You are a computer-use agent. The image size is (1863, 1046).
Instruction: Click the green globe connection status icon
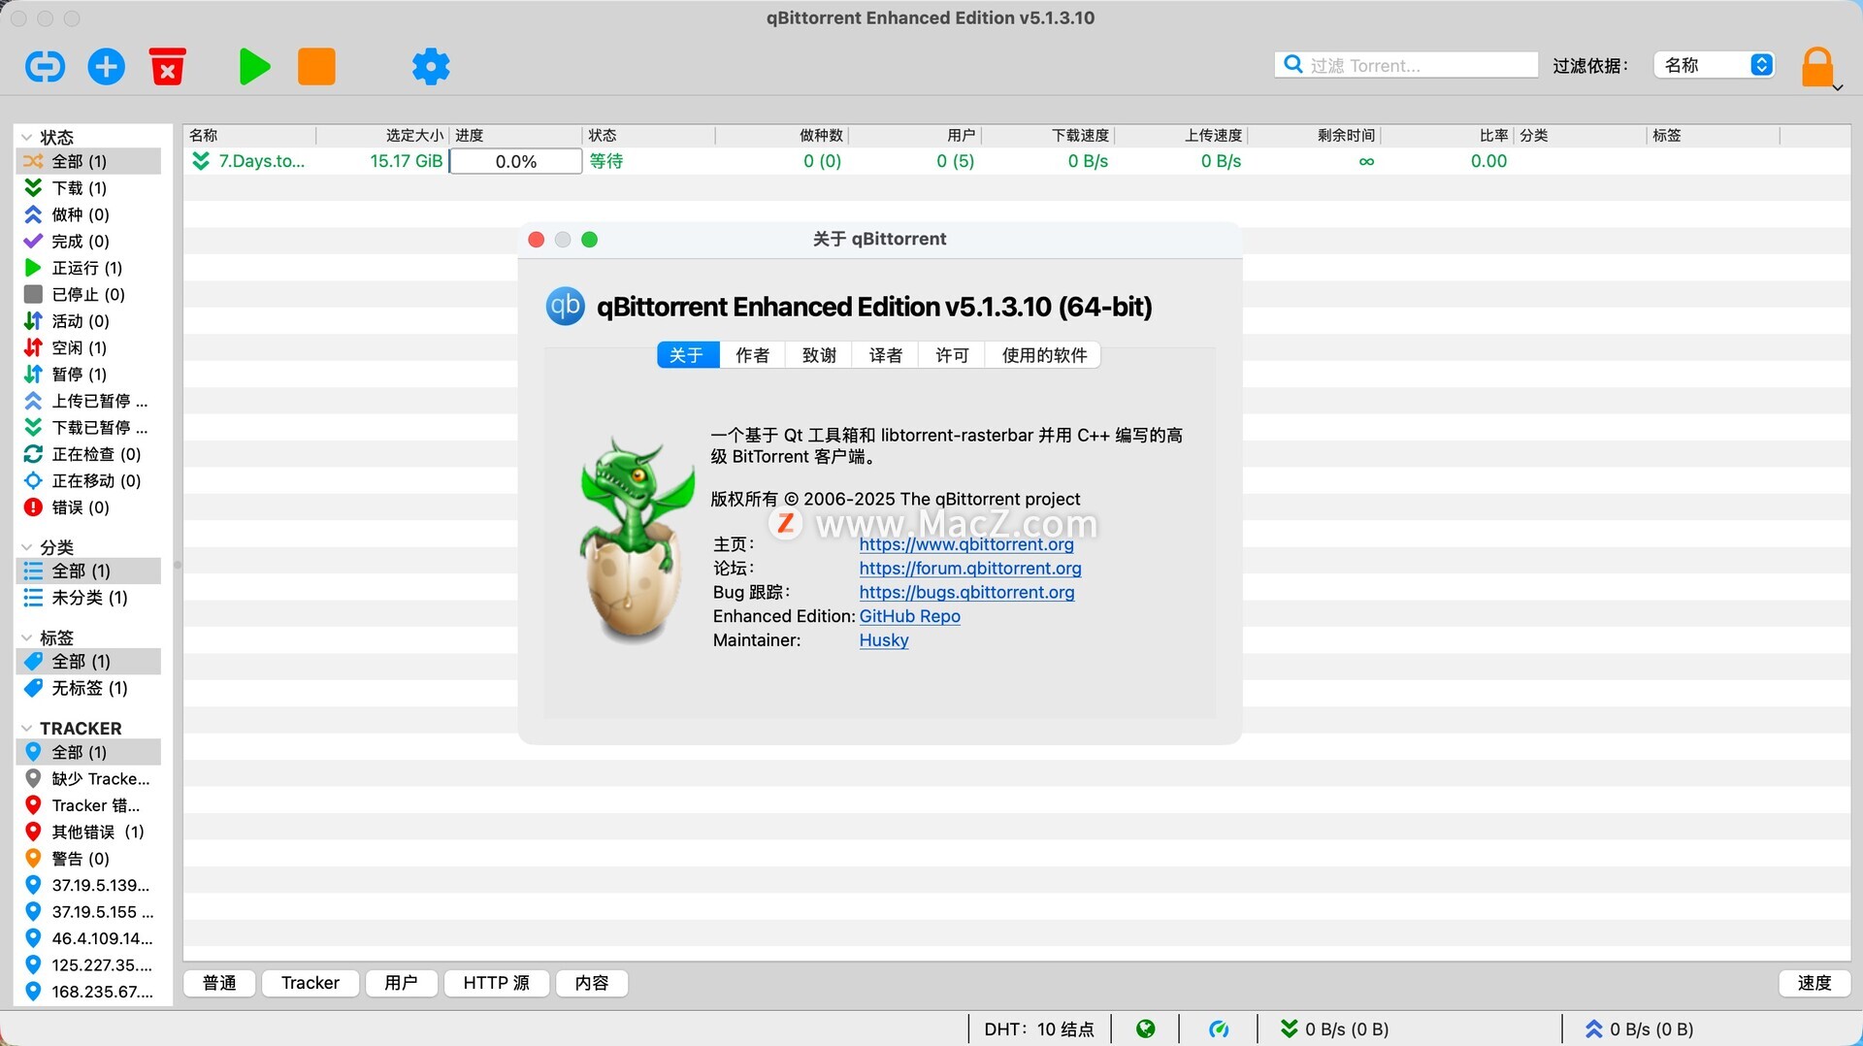tap(1146, 1030)
